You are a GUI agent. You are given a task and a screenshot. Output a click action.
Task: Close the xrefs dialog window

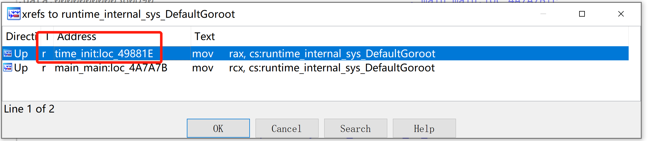pos(621,14)
